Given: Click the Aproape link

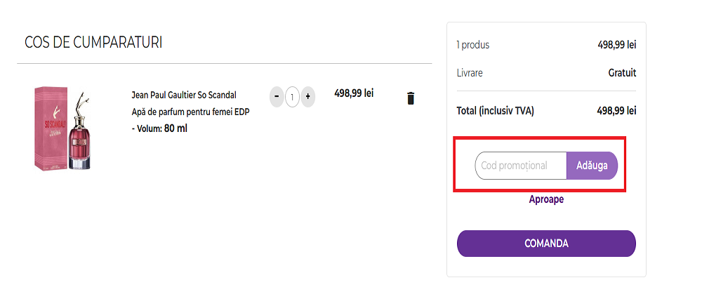Looking at the screenshot, I should [546, 199].
